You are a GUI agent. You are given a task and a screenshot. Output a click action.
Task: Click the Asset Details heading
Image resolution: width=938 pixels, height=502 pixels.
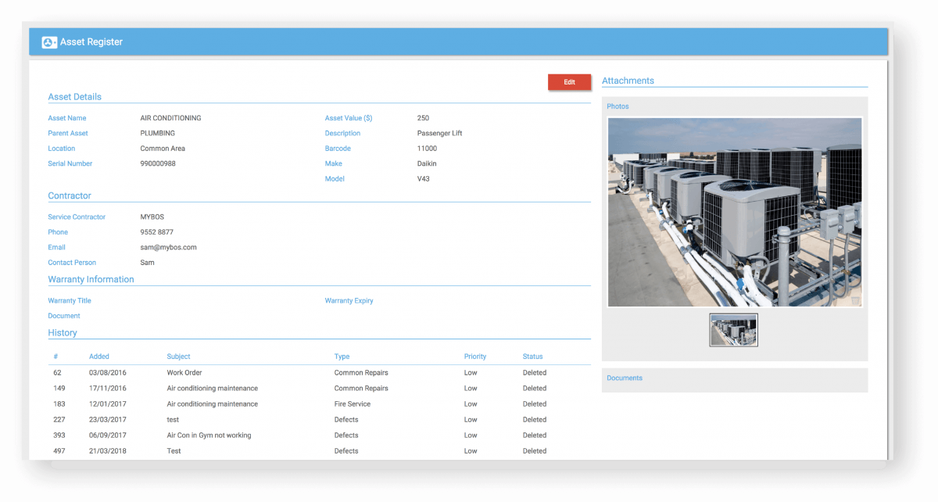point(75,97)
